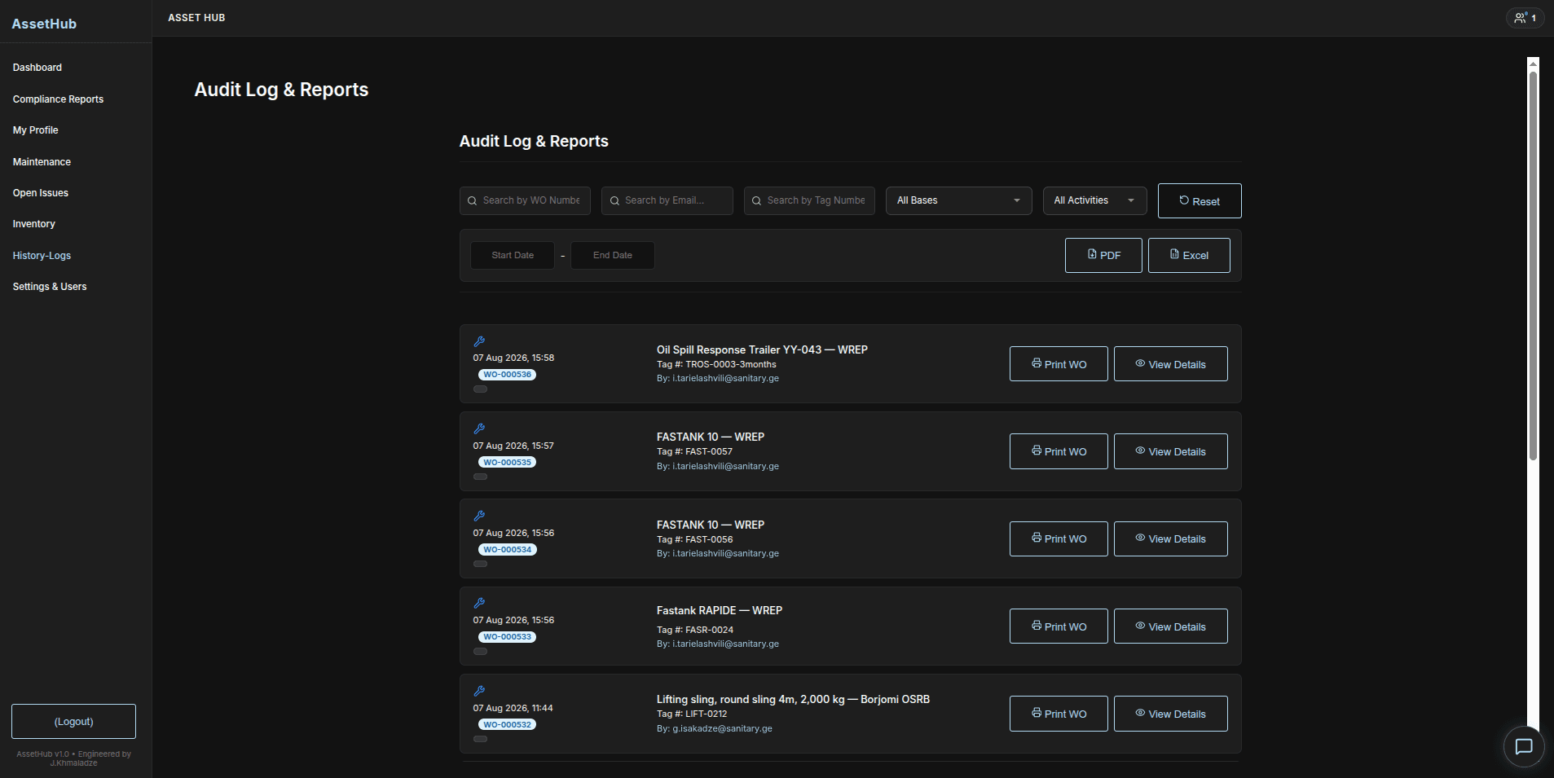Screen dimensions: 1554x778
Task: Click the wrench icon on the WO-000535 entry
Action: point(479,429)
